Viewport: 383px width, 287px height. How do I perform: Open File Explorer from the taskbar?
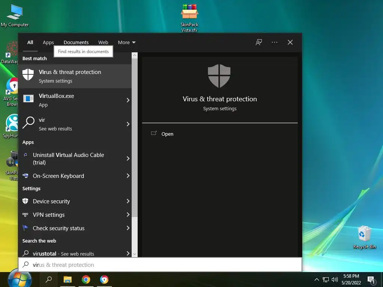tap(67, 279)
